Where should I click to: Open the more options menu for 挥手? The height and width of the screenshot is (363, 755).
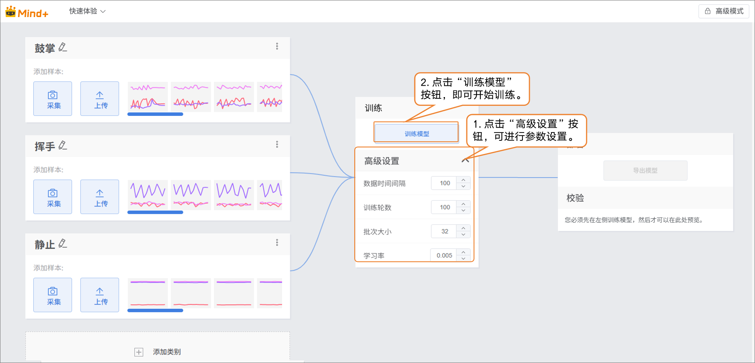click(x=277, y=144)
